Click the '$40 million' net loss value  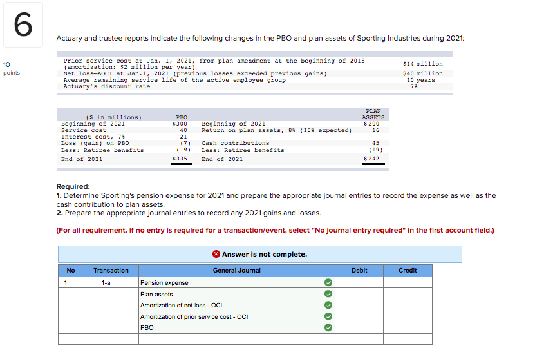click(422, 73)
